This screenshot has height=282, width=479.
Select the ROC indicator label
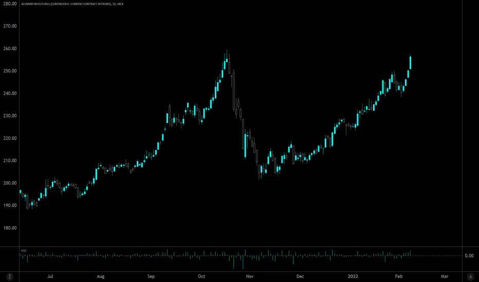[24, 251]
